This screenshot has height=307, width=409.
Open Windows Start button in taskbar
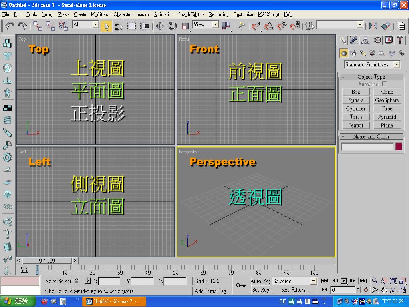(x=18, y=301)
